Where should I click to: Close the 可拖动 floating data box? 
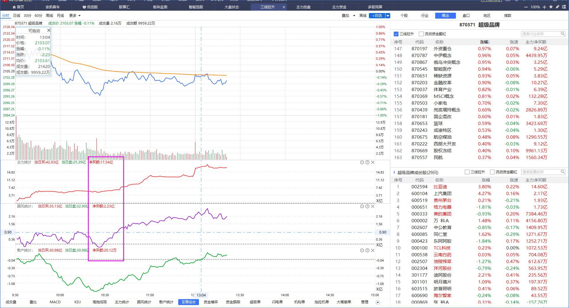tap(49, 30)
